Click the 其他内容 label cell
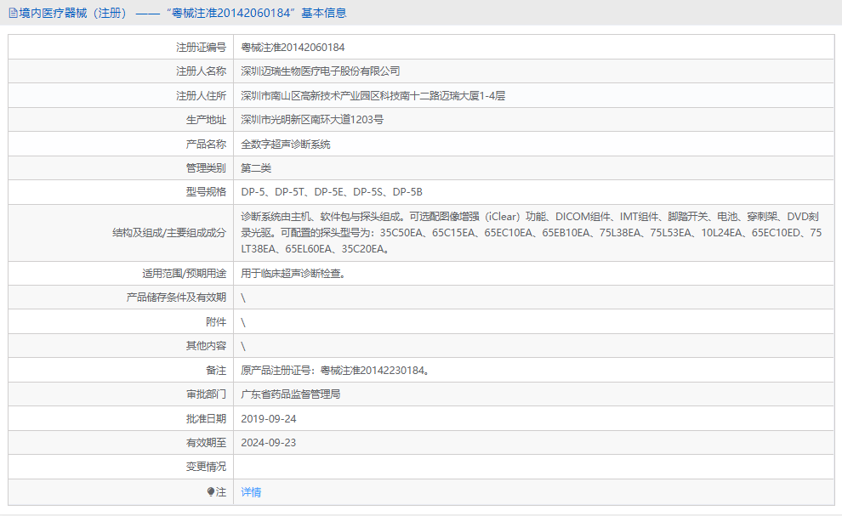Image resolution: width=842 pixels, height=516 pixels. point(121,346)
